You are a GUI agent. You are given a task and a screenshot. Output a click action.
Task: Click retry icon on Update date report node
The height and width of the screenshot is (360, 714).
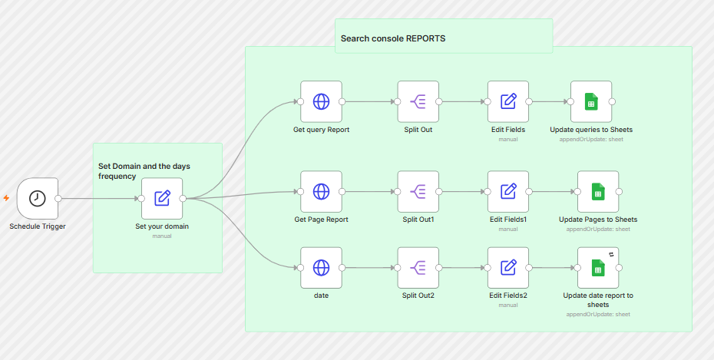point(612,254)
